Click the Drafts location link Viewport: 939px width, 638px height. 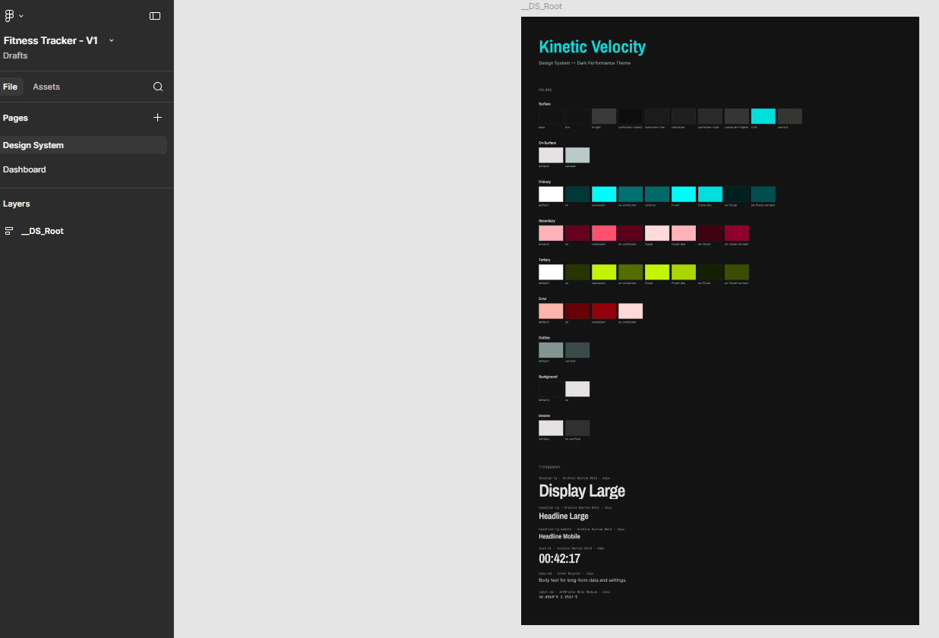tap(15, 55)
